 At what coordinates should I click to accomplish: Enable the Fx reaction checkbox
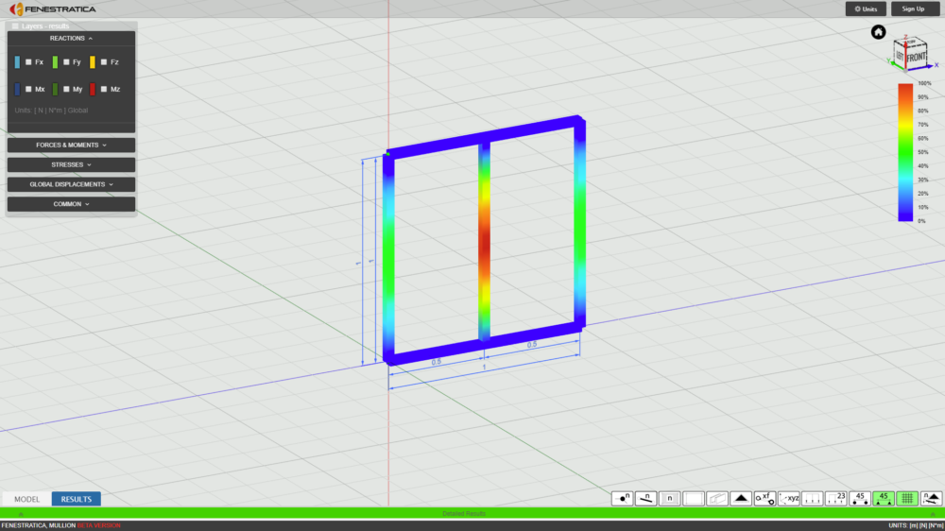[28, 62]
